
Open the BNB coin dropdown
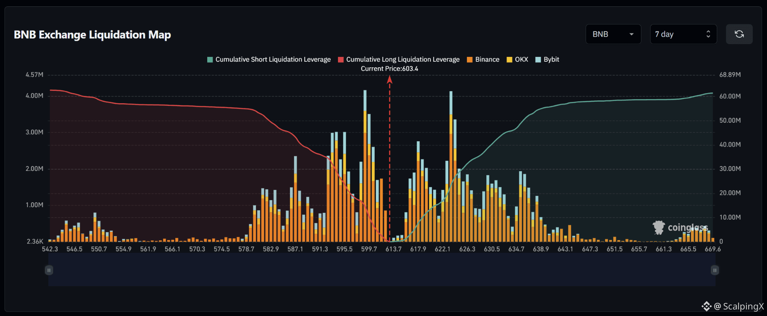click(x=613, y=34)
